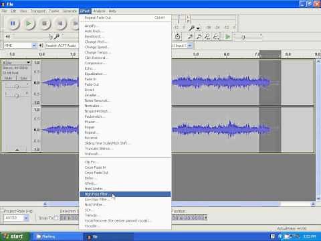
Task: Close the audio track with X button
Action: coord(4,62)
